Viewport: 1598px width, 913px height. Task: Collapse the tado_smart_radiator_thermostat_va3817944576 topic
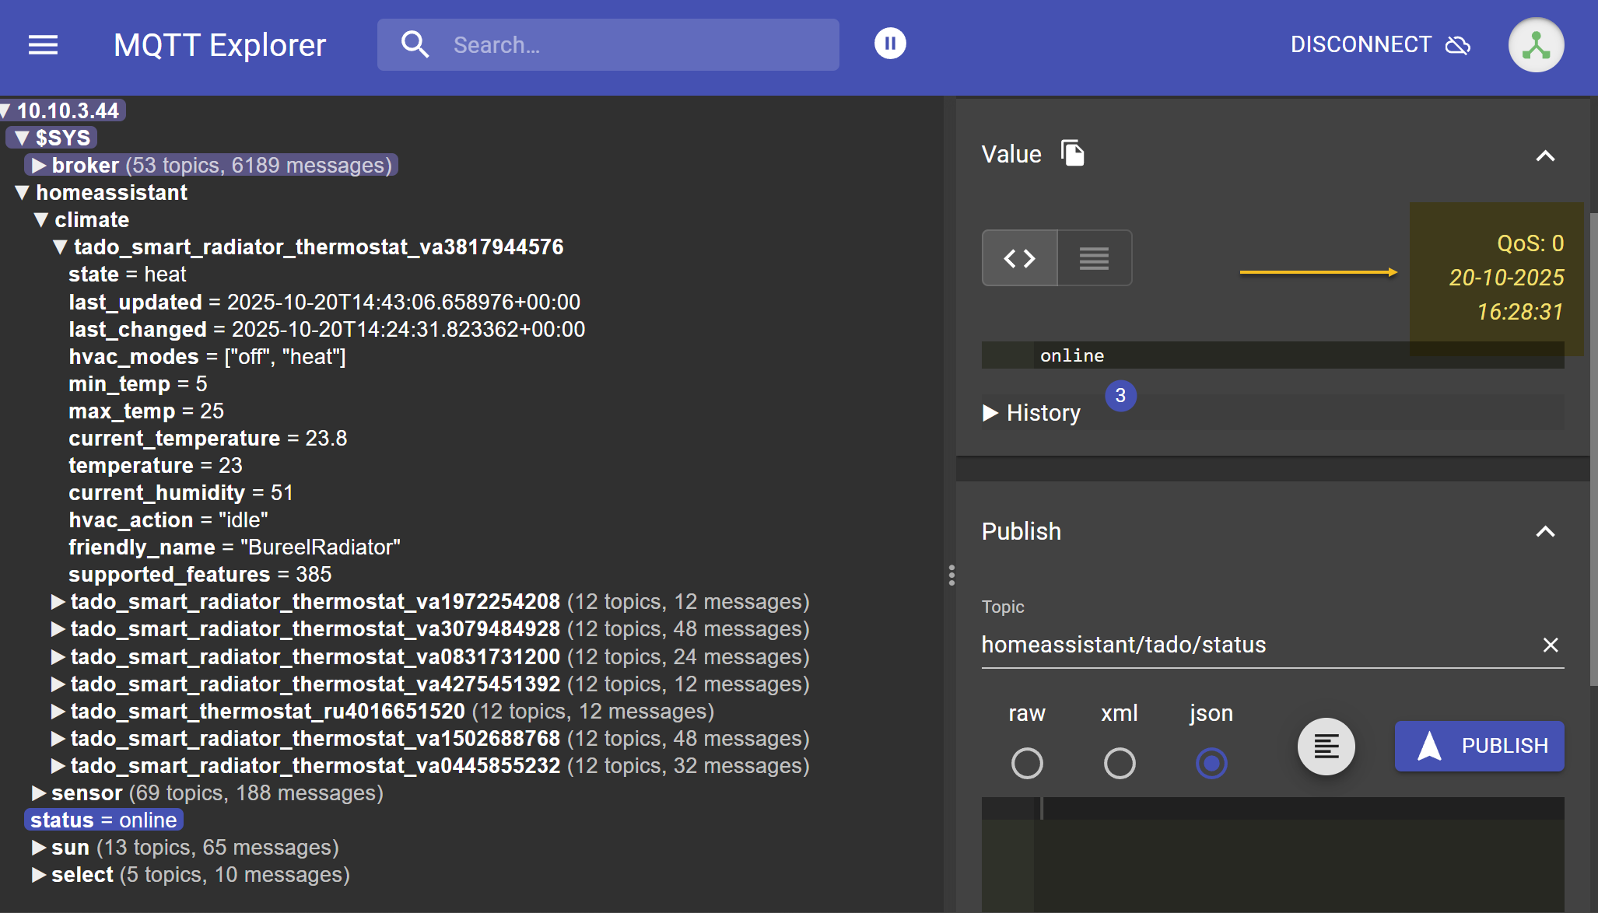tap(59, 247)
